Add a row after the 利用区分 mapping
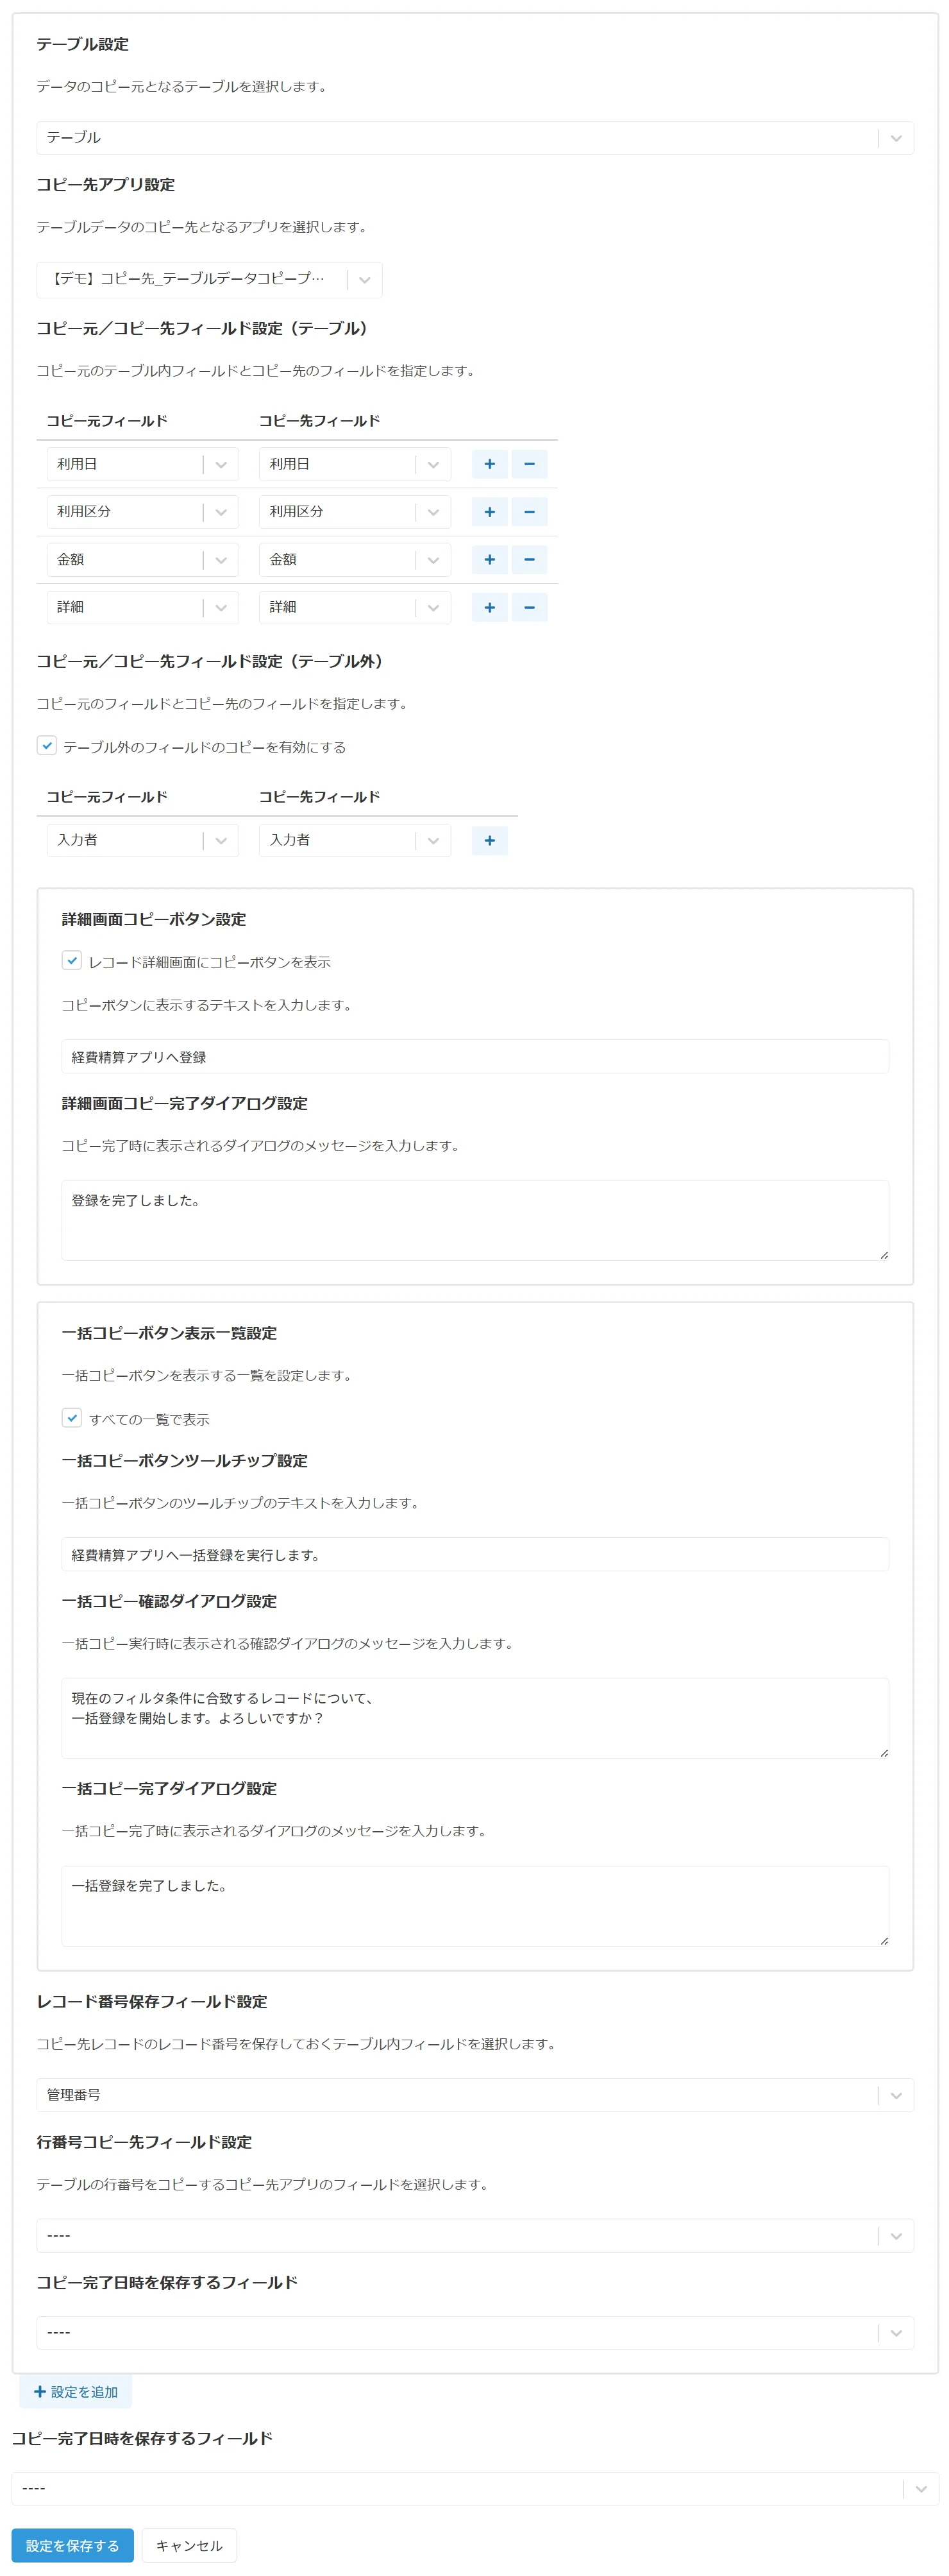 (489, 512)
